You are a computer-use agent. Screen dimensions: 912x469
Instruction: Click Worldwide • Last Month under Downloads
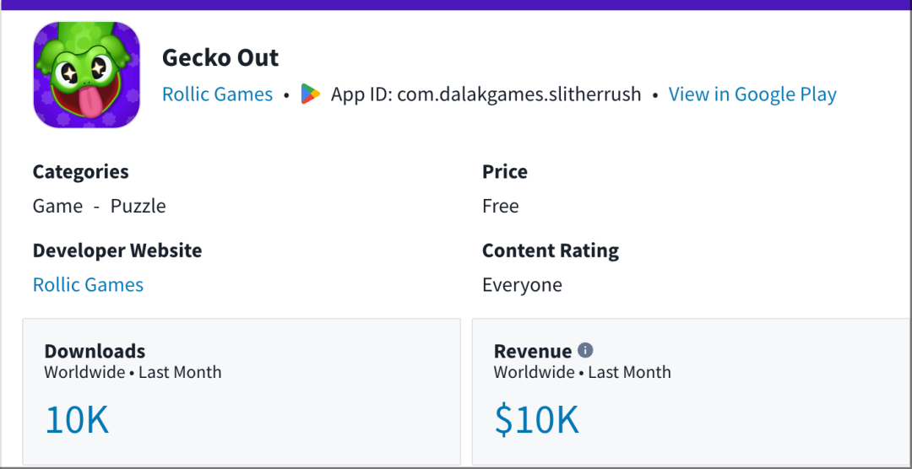pos(133,372)
